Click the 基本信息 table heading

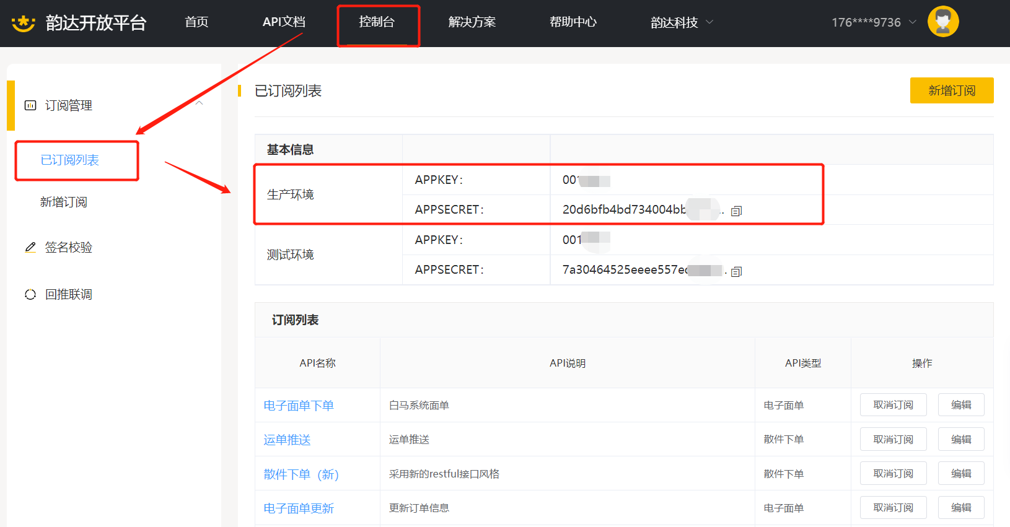click(290, 149)
